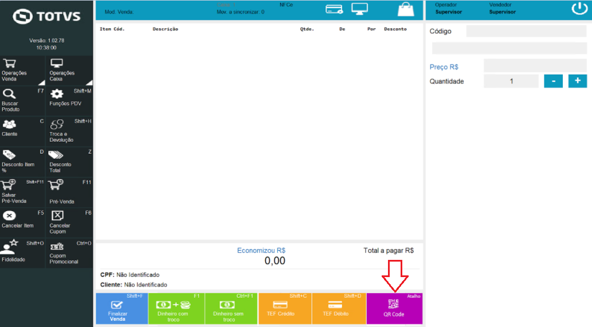
Task: Click the Preço R$ label link
Action: (x=444, y=67)
